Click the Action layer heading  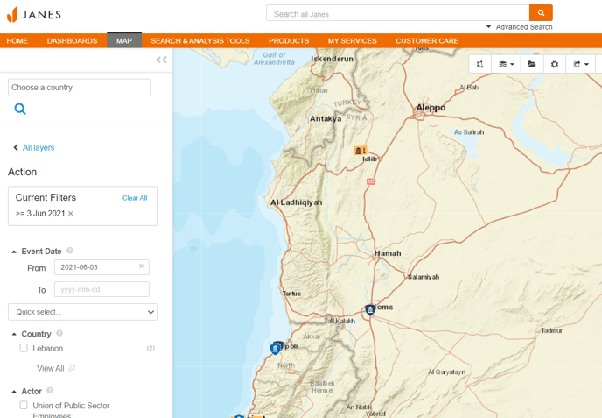coord(22,172)
